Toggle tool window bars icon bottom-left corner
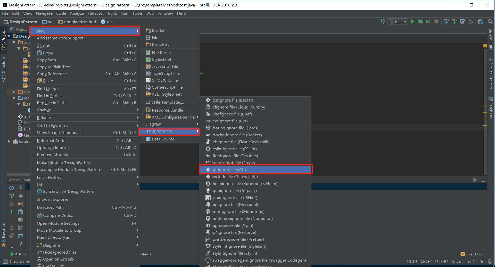The width and height of the screenshot is (495, 267). tap(5, 261)
